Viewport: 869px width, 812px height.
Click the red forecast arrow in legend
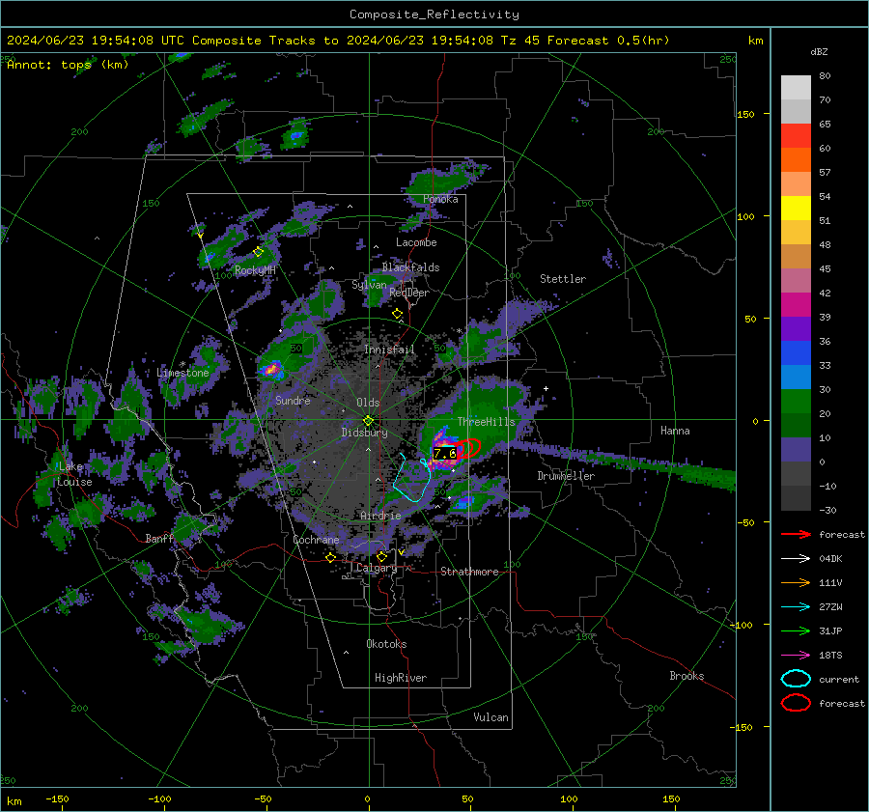796,534
